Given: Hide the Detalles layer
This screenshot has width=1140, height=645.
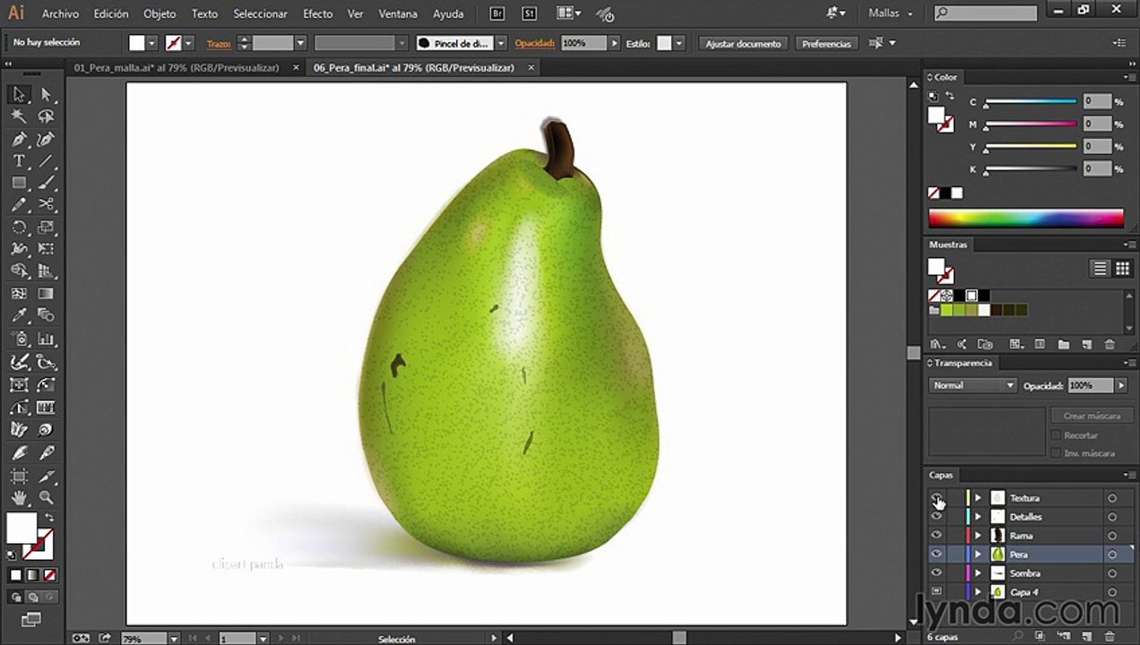Looking at the screenshot, I should click(x=937, y=517).
